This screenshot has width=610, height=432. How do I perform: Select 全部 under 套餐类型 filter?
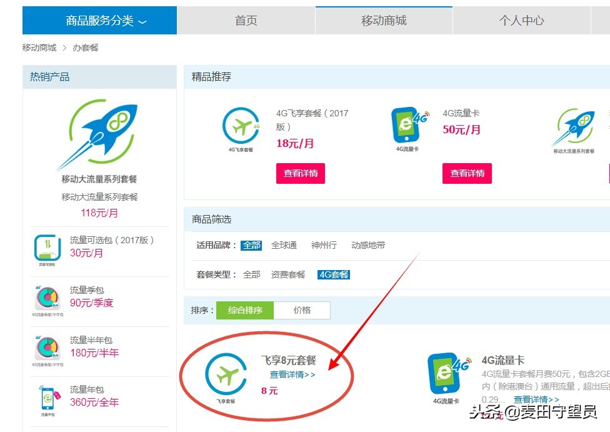pyautogui.click(x=251, y=274)
